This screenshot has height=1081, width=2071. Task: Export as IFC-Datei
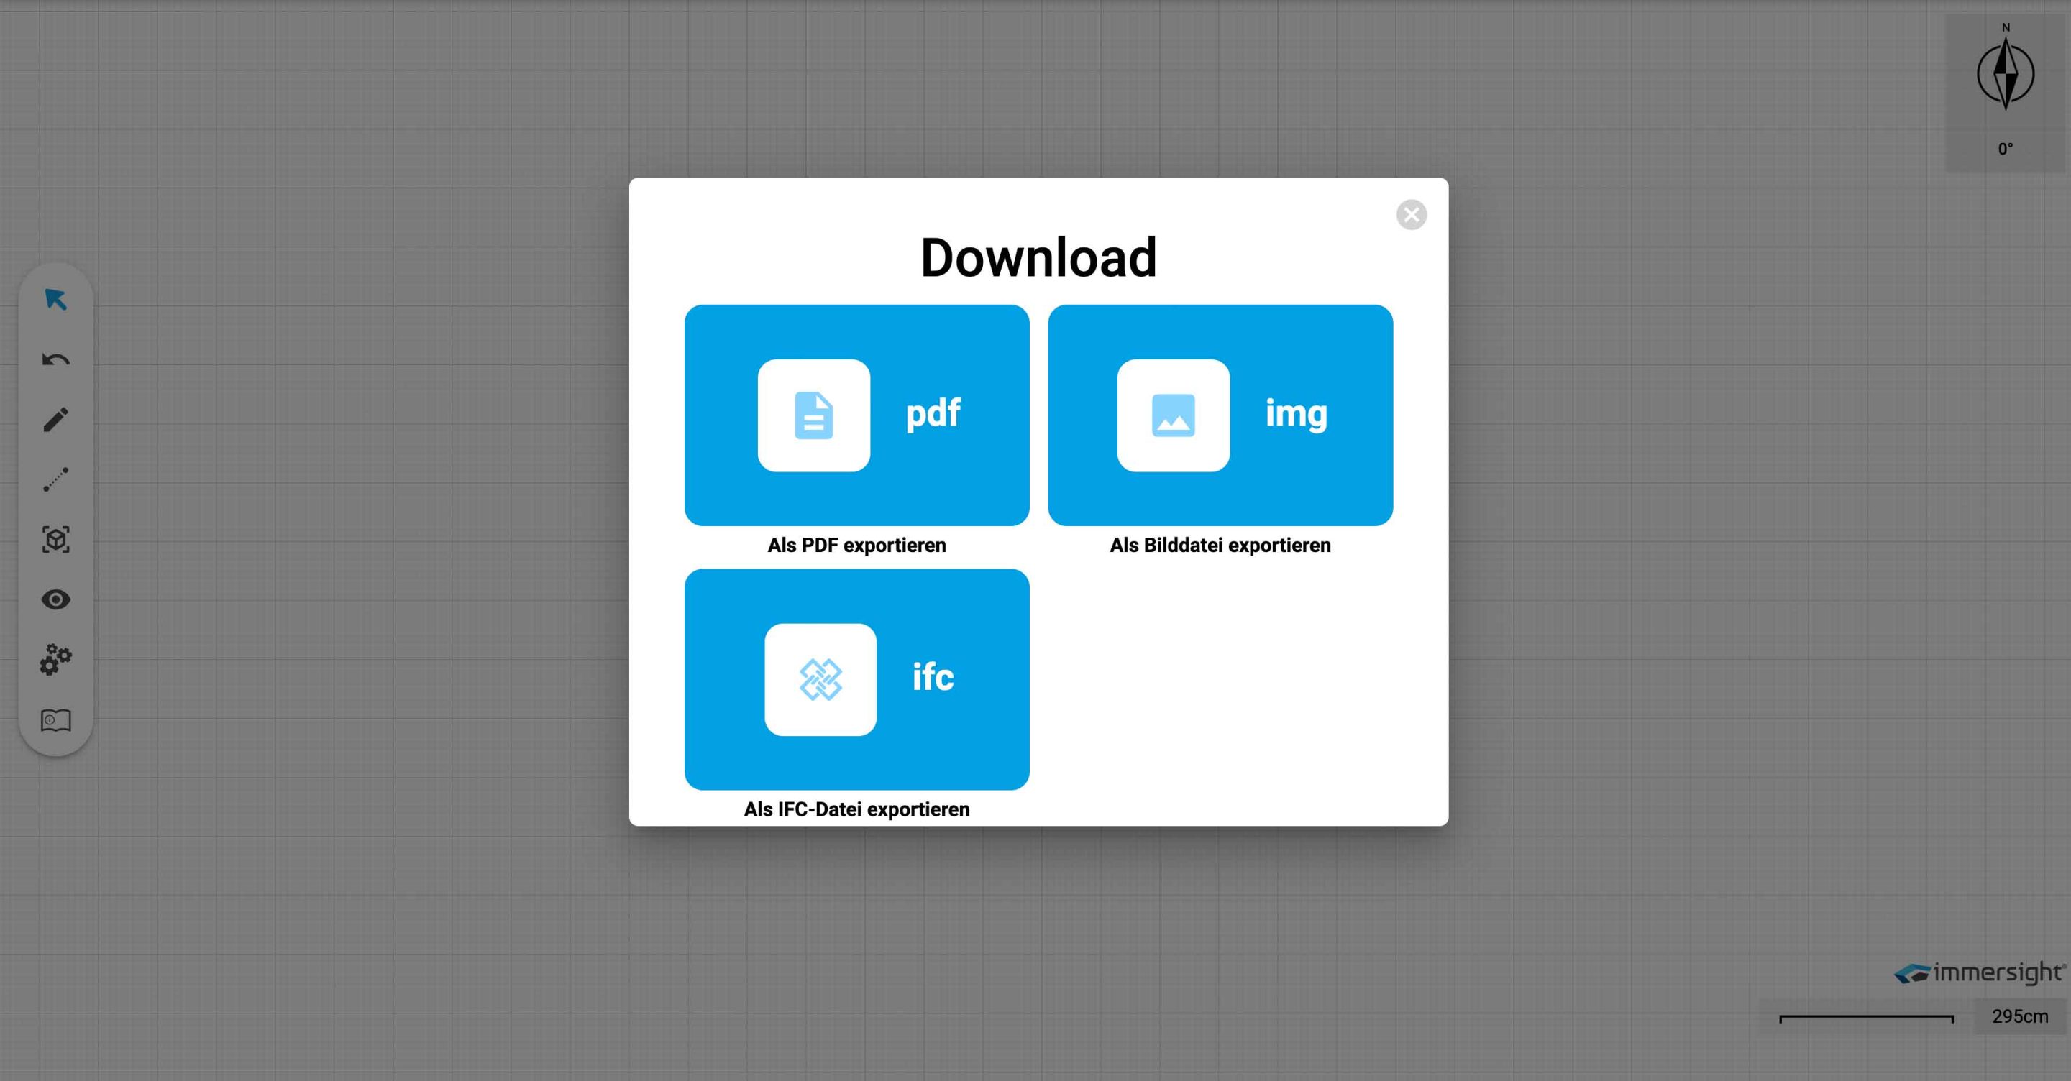(x=856, y=679)
